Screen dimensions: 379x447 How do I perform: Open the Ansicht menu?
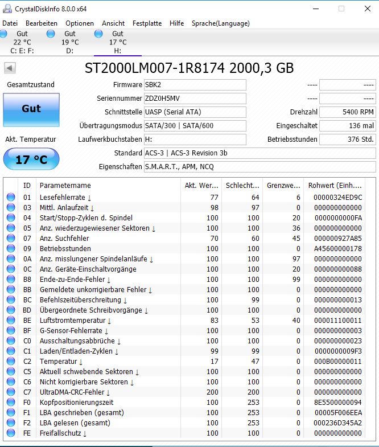(x=113, y=23)
